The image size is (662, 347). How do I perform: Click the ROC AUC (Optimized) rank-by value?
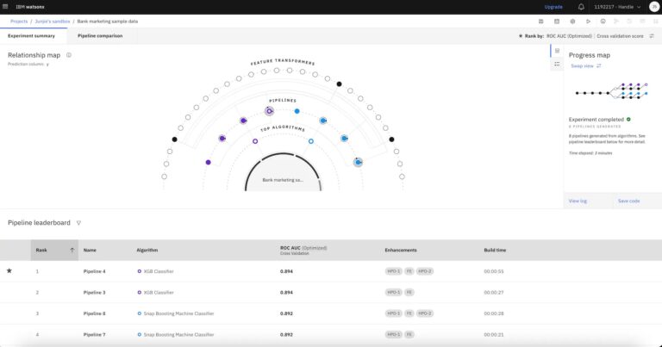click(x=569, y=36)
